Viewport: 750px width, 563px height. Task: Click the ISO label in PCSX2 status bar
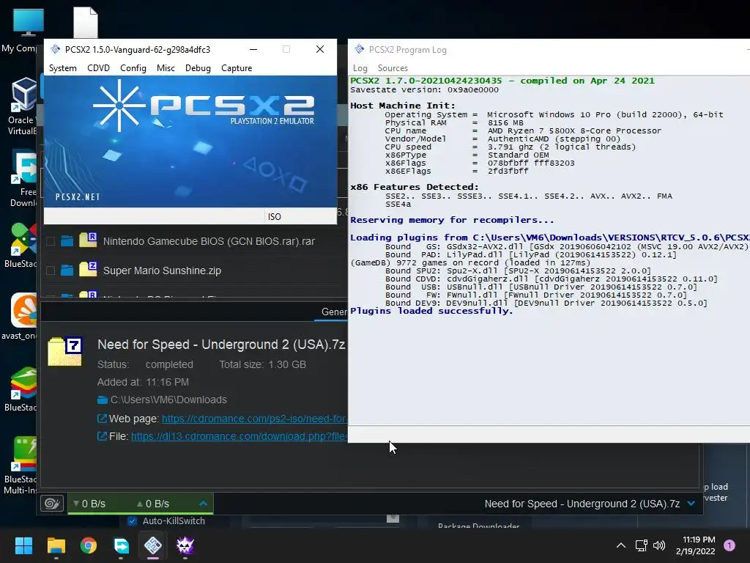pyautogui.click(x=275, y=217)
